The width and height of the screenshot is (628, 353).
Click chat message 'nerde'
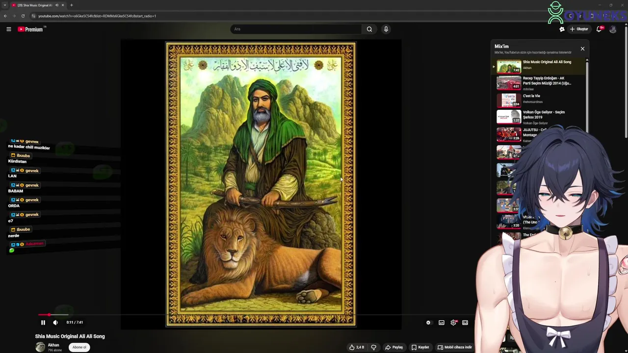[x=13, y=236]
